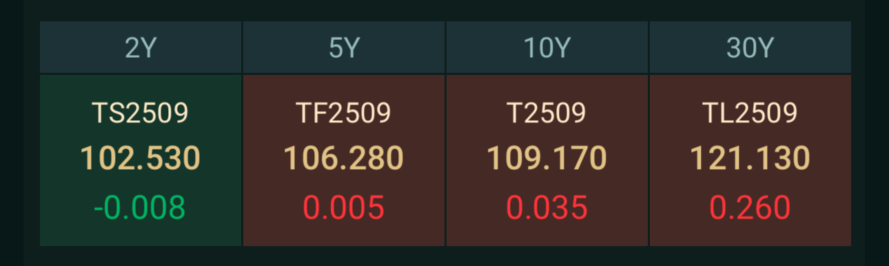Open the TL2509 contract tile
Viewport: 889px width, 266px height.
[750, 160]
